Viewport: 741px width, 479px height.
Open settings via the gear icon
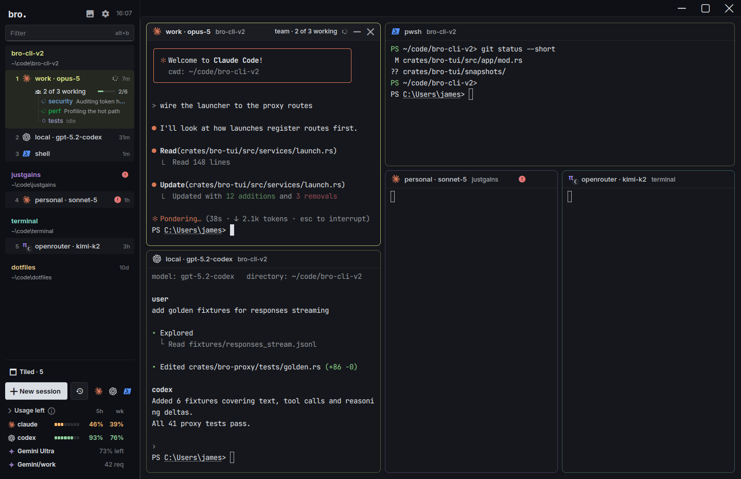(x=105, y=14)
